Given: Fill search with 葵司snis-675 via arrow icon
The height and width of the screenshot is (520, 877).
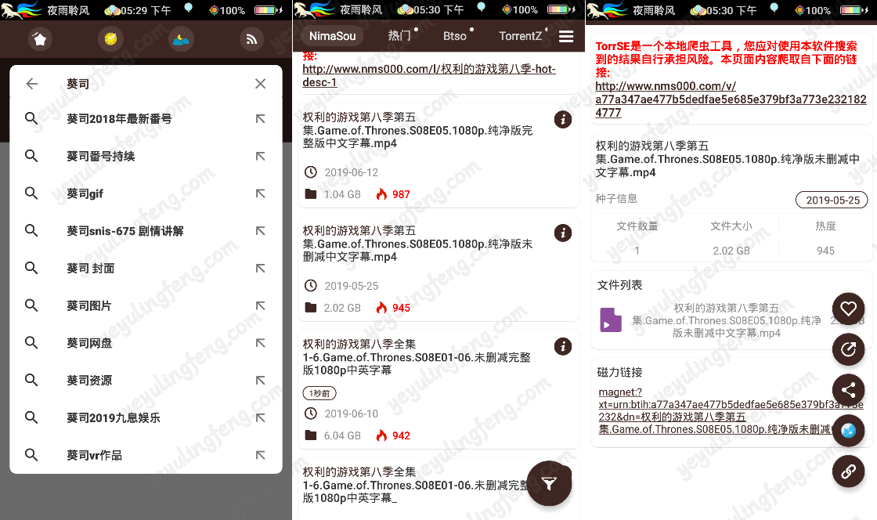Looking at the screenshot, I should point(260,231).
